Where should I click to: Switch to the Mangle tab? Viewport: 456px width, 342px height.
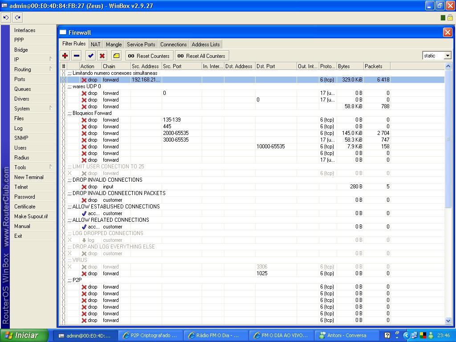(x=114, y=44)
